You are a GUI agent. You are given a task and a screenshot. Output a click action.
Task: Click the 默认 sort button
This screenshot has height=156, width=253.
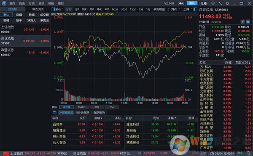click(x=6, y=15)
